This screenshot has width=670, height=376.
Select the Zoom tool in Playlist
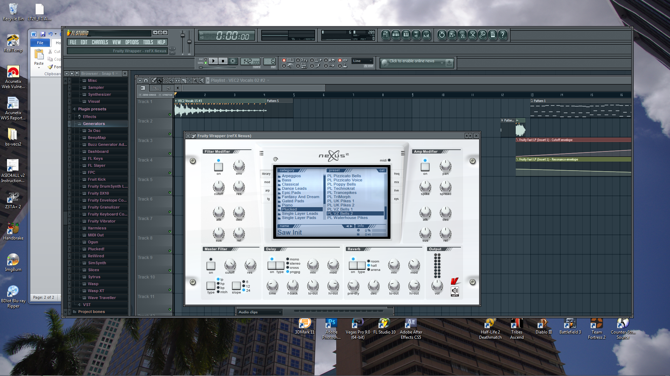195,80
